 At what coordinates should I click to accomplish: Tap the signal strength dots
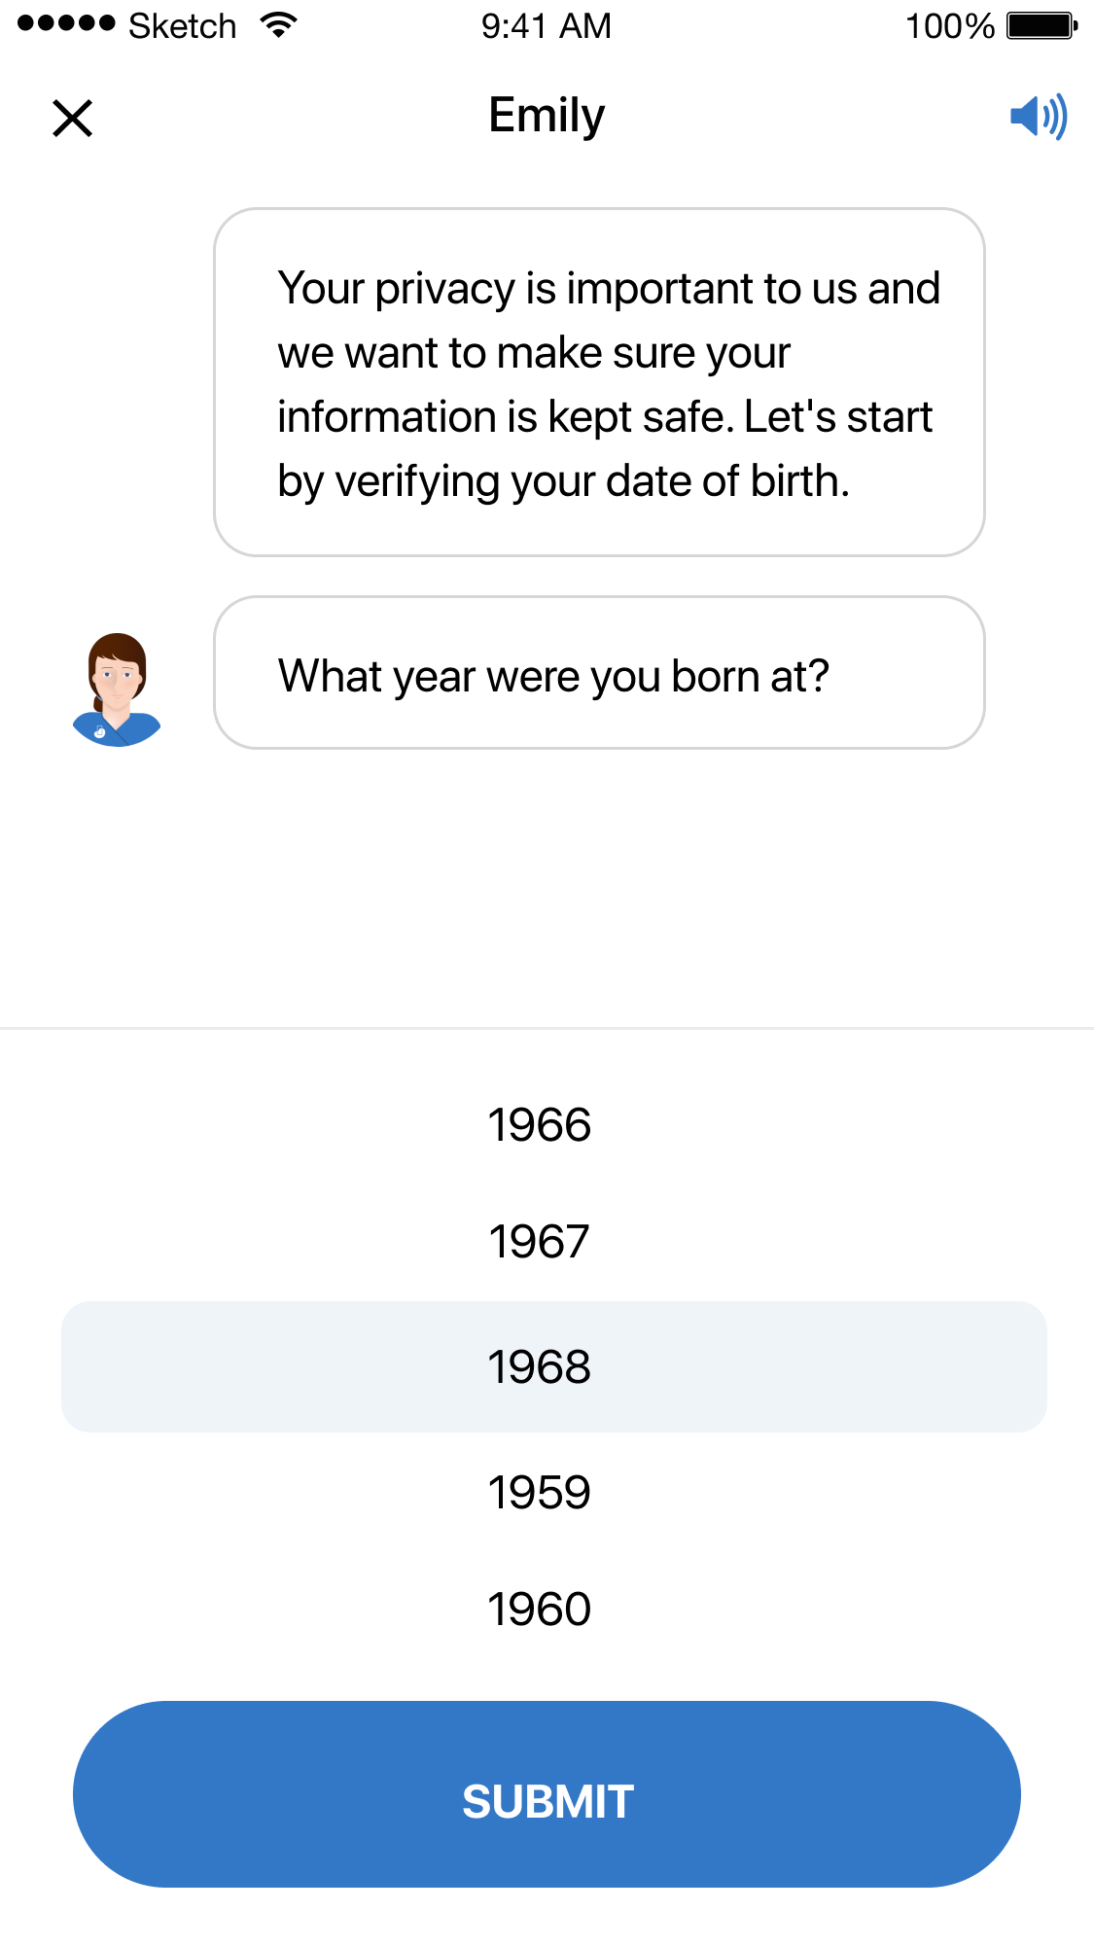(66, 23)
